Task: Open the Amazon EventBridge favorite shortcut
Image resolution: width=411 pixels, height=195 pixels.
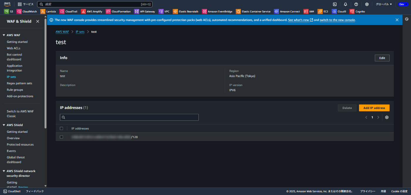Action: click(x=217, y=11)
